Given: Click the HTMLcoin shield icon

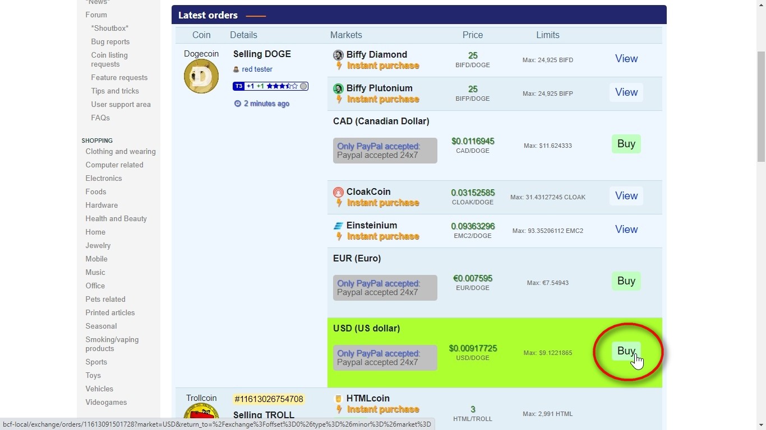Looking at the screenshot, I should point(338,399).
